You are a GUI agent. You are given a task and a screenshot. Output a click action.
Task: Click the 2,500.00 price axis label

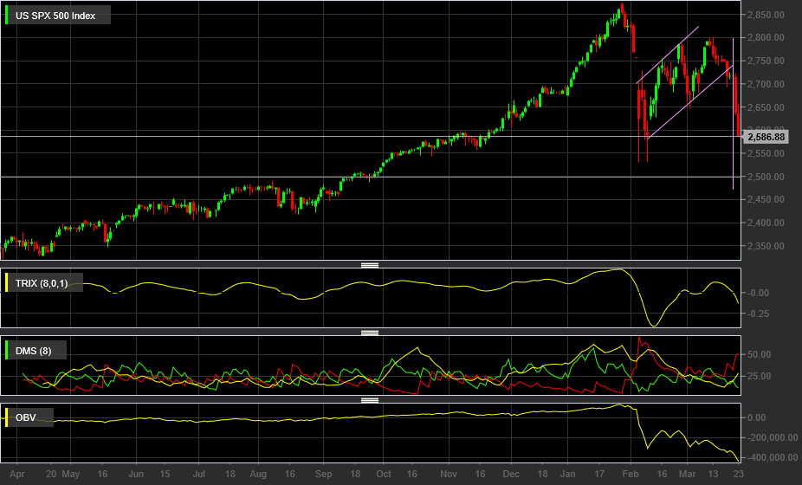pyautogui.click(x=766, y=177)
